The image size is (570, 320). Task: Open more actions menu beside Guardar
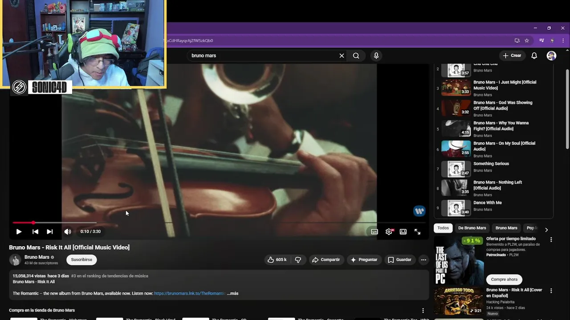pos(423,260)
